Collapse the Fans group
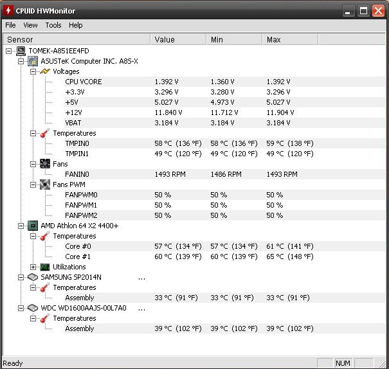The image size is (389, 369). (x=33, y=164)
